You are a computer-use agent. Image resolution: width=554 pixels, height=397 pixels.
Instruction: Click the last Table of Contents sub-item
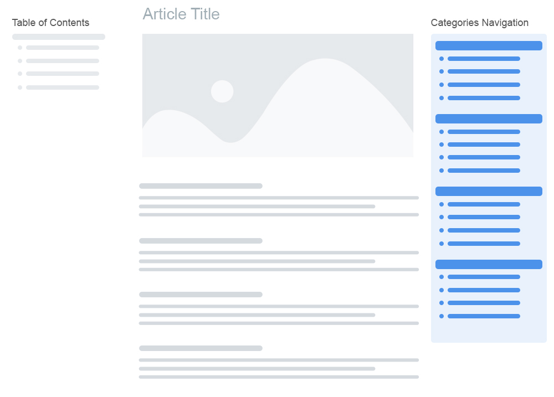(62, 87)
